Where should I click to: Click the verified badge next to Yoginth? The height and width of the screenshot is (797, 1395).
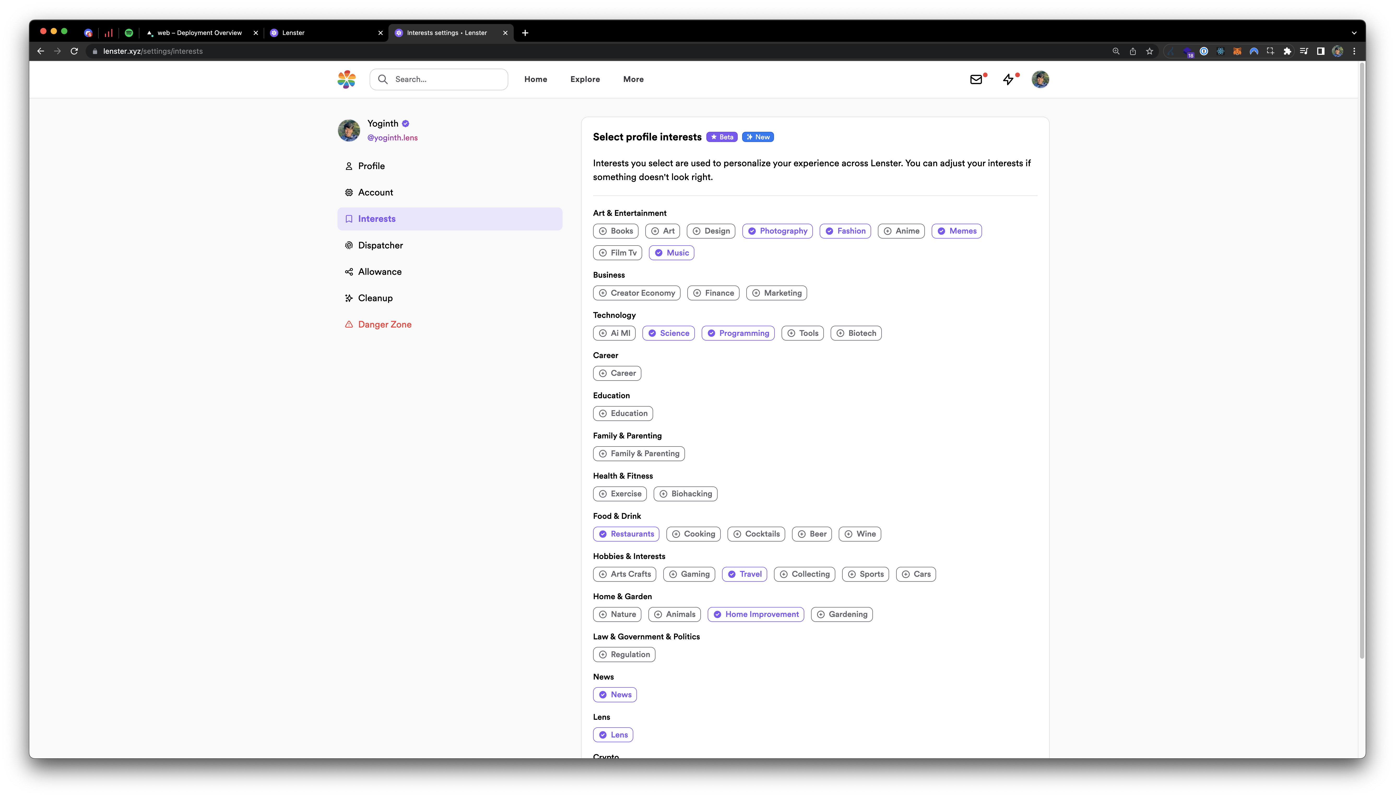406,124
